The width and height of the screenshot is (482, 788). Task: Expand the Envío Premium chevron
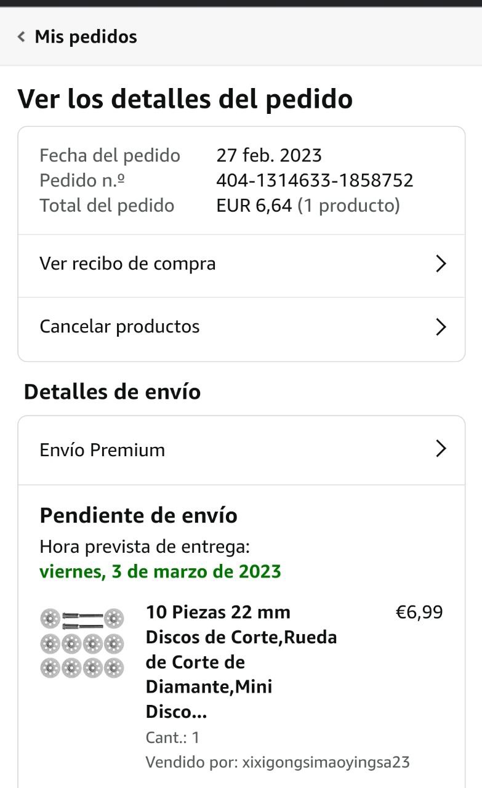[x=440, y=449]
